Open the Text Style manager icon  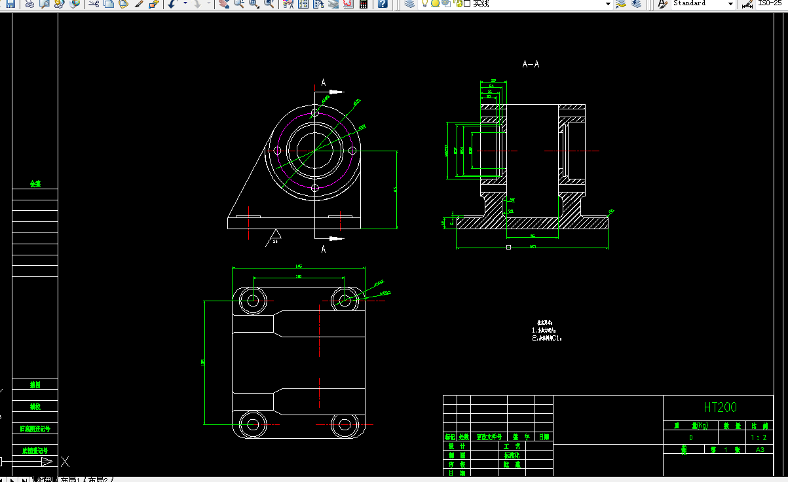point(662,4)
